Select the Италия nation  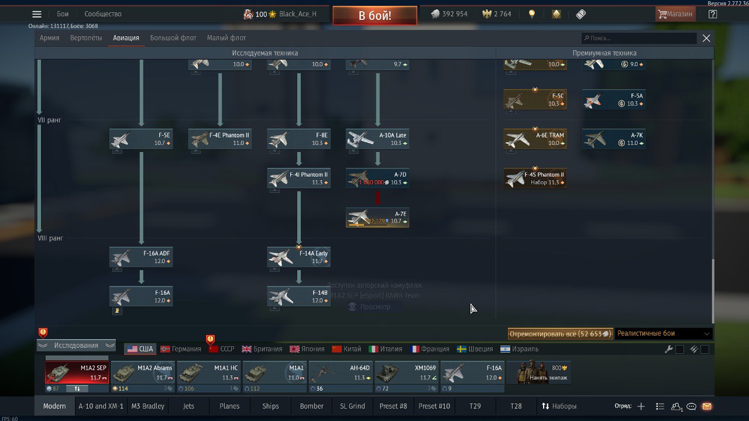386,349
